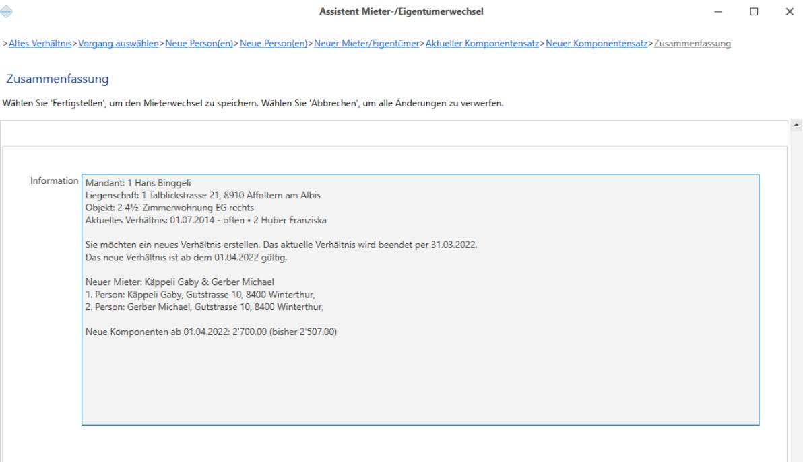The width and height of the screenshot is (803, 462).
Task: Click the 'Aktuelles Verhältnis: 01.07.2014' line
Action: [206, 221]
